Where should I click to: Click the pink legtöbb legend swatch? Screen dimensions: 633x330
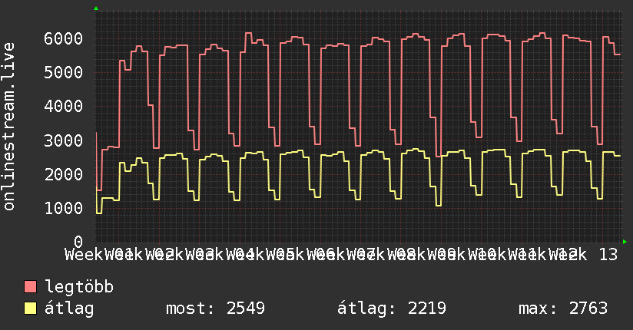[x=30, y=287]
